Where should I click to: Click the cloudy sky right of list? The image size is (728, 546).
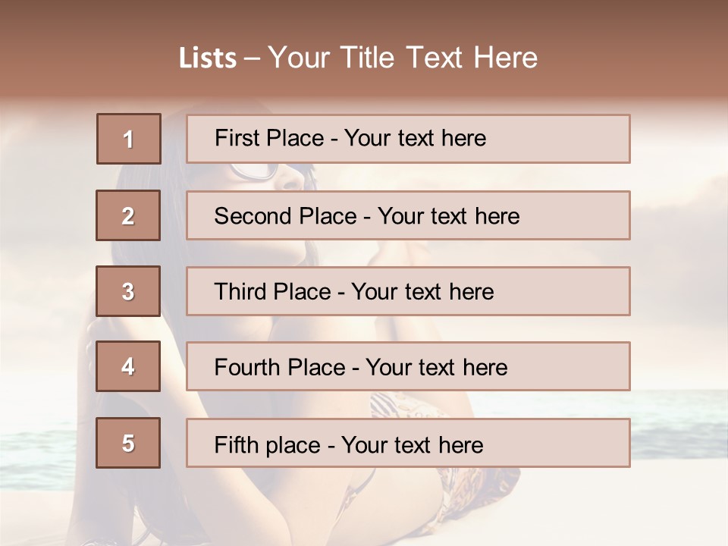click(x=679, y=227)
